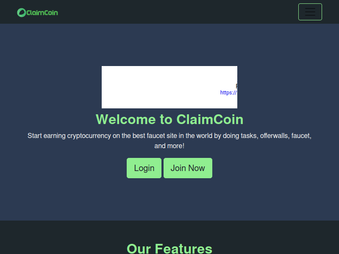Click the ClaimCoin wordmark in the navbar
The height and width of the screenshot is (254, 339).
pyautogui.click(x=42, y=13)
